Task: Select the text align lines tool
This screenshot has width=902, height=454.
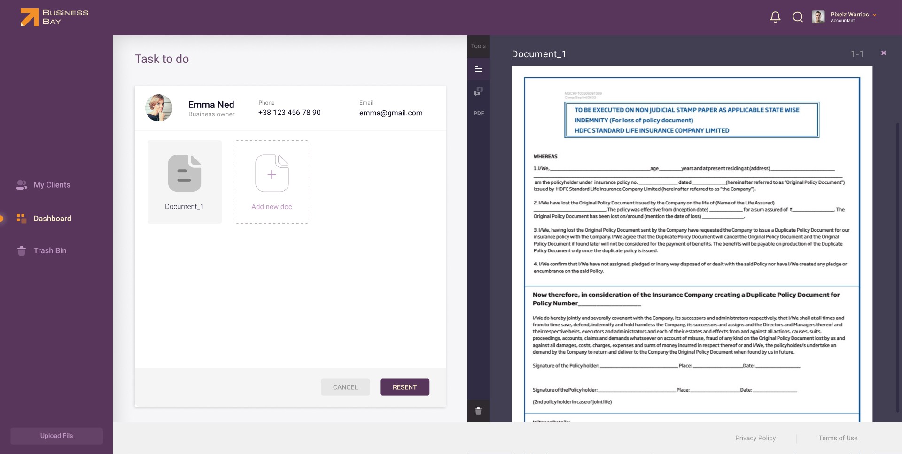Action: coord(478,69)
